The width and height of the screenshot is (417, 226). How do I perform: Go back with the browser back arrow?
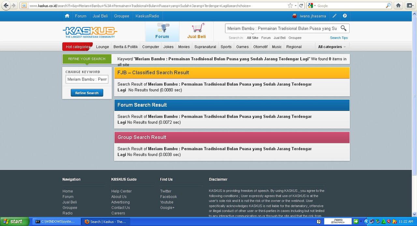pyautogui.click(x=6, y=6)
